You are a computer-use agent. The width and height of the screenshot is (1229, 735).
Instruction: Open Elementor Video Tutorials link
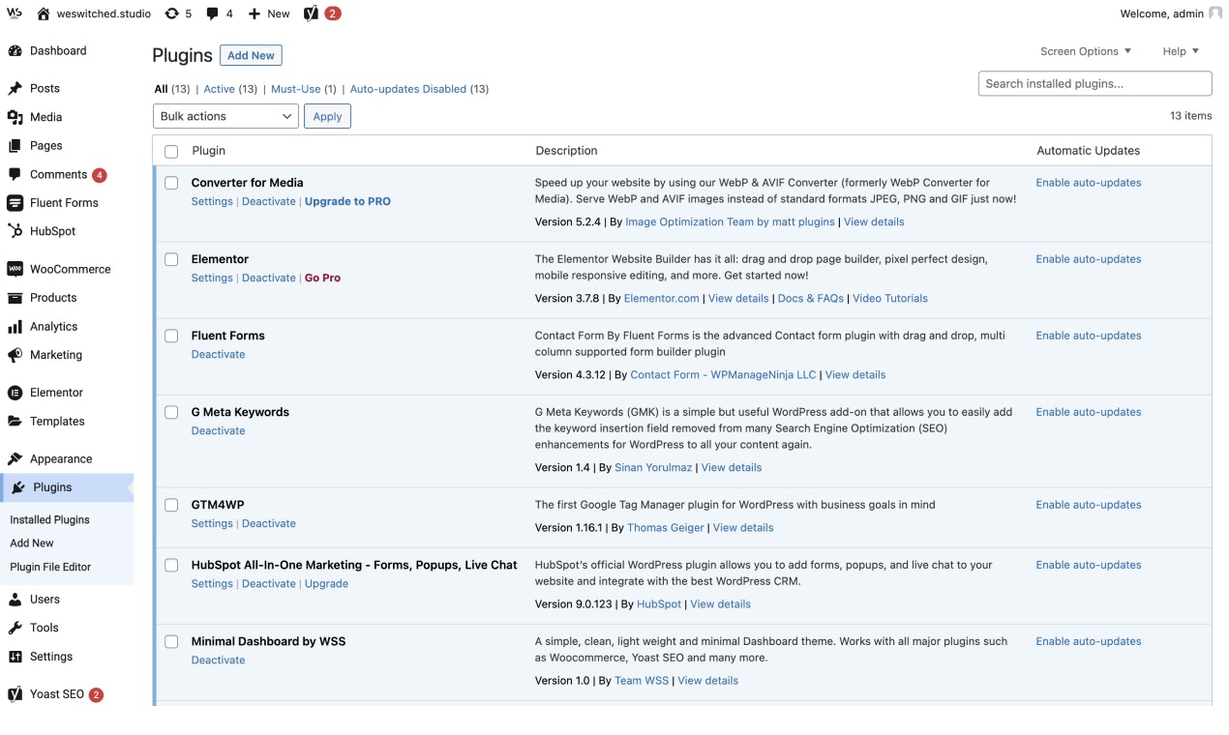890,299
